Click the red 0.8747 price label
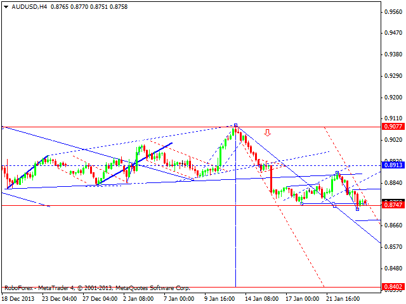This screenshot has width=406, height=304. (392, 205)
